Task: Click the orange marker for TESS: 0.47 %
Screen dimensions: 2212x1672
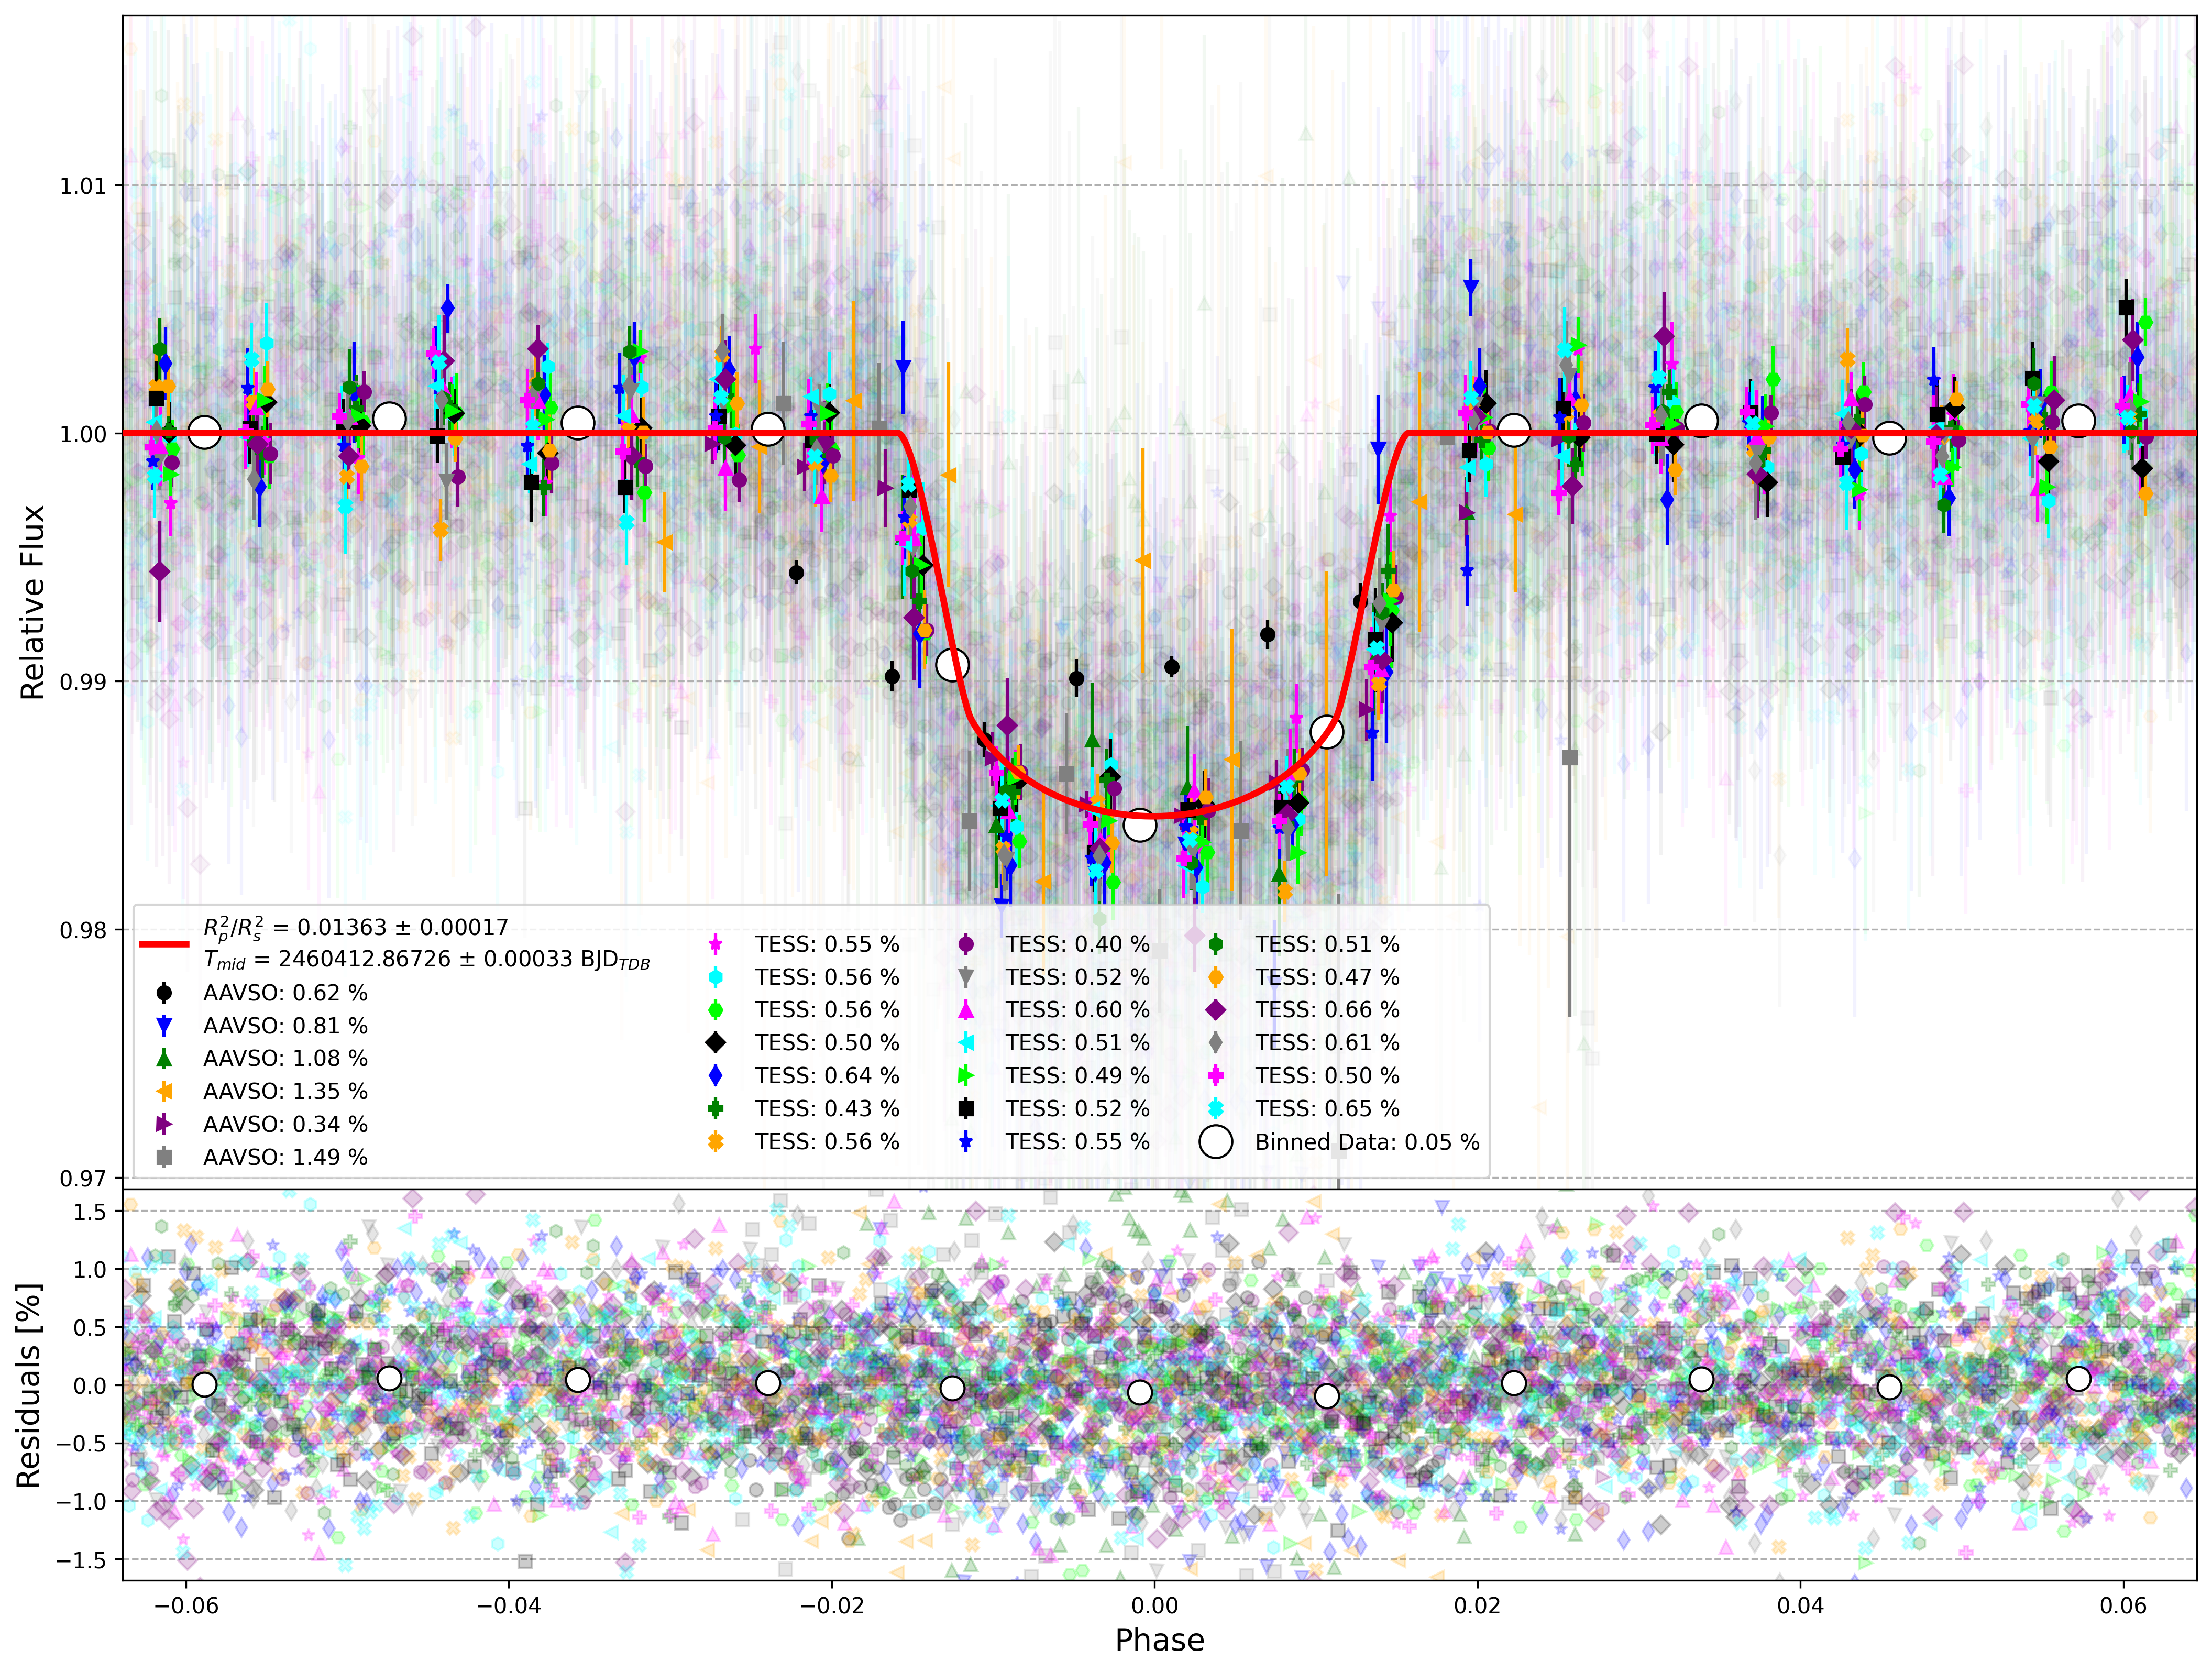Action: tap(1216, 977)
